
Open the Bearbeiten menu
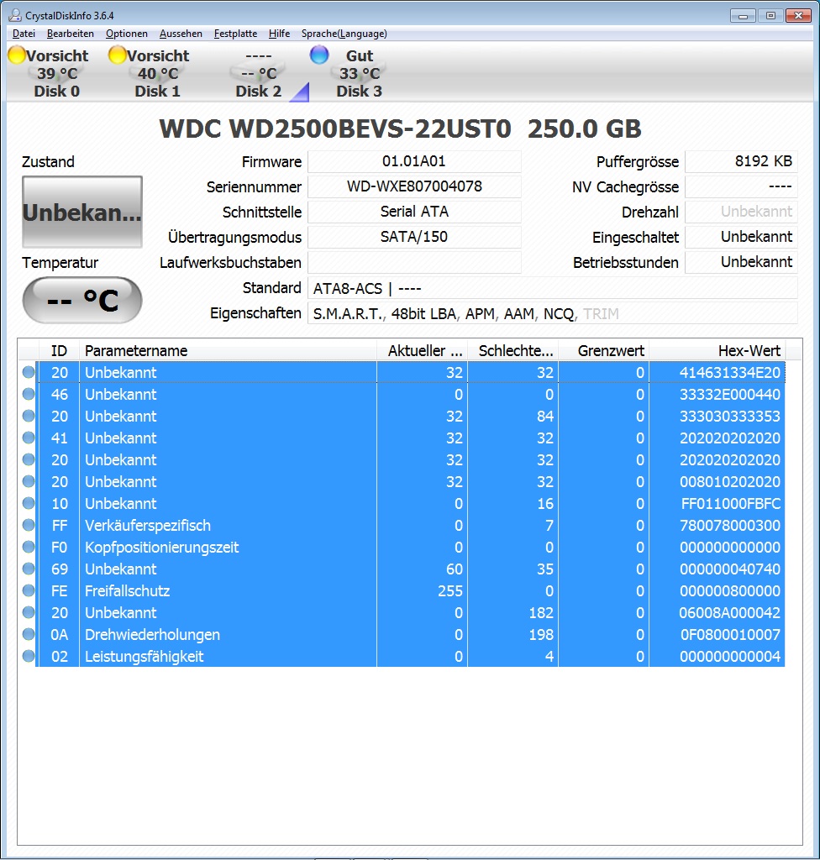click(71, 34)
